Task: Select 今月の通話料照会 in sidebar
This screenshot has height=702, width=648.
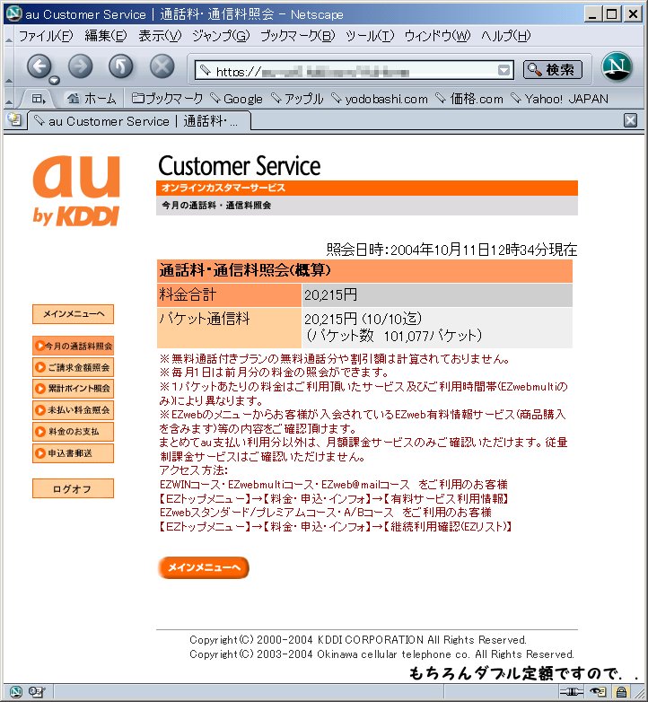Action: point(73,346)
